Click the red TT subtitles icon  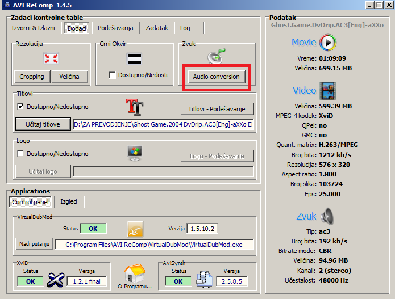(x=135, y=107)
